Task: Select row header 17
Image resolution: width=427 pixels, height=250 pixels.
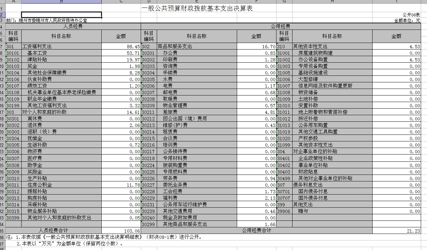Action: point(2,112)
